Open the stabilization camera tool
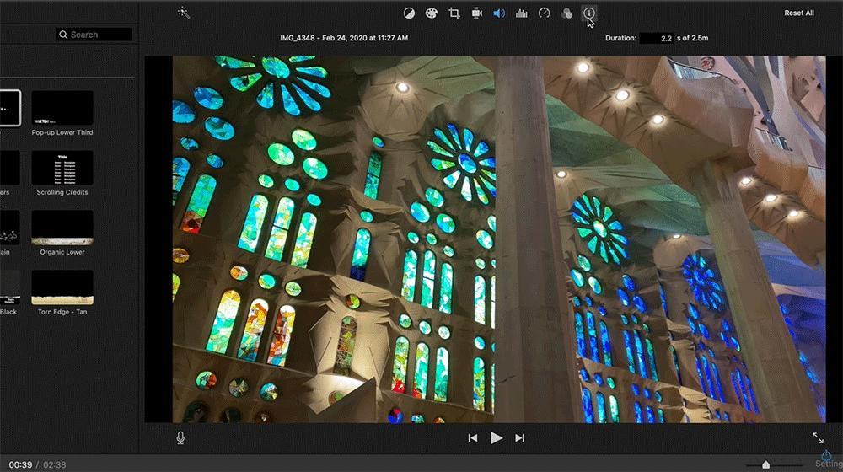 477,13
